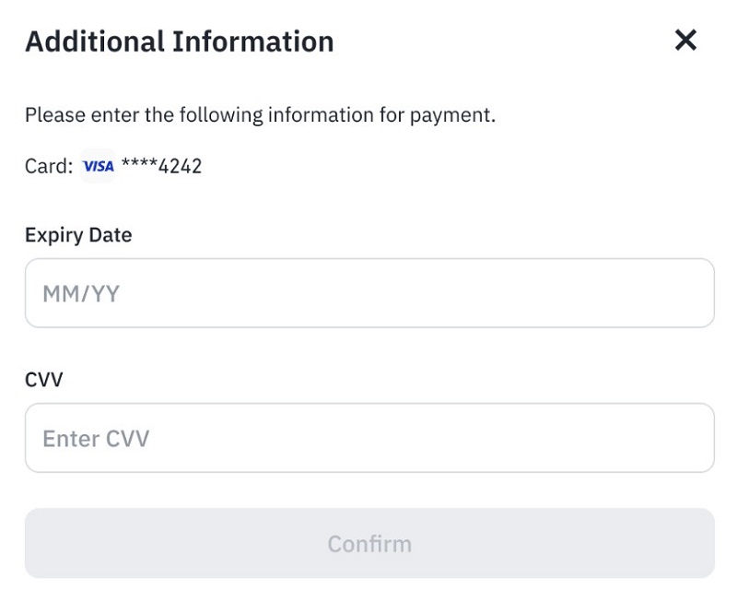This screenshot has width=737, height=602.
Task: Click the "Card:" label text
Action: pos(49,167)
